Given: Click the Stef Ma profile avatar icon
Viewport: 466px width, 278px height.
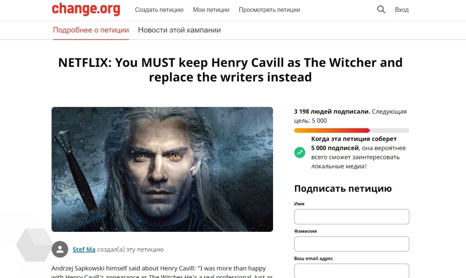Looking at the screenshot, I should 60,249.
